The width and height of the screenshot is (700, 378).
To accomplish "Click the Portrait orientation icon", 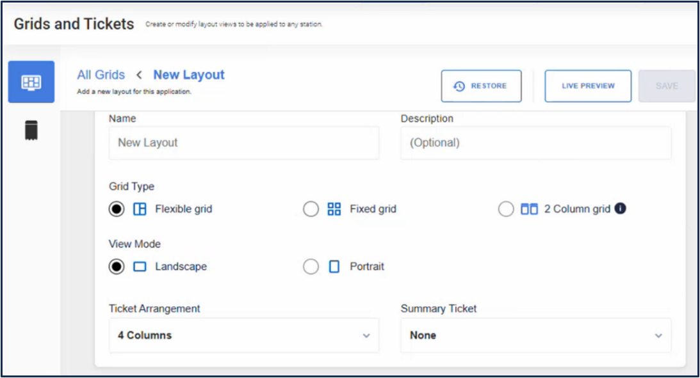I will click(334, 267).
